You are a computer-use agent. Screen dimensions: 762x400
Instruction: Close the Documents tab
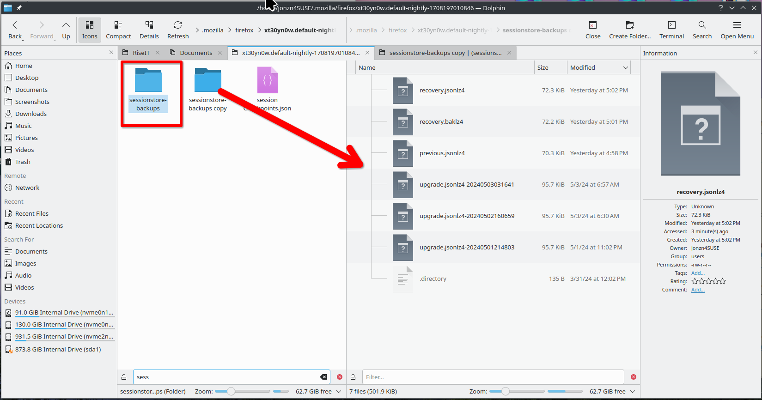click(x=220, y=53)
